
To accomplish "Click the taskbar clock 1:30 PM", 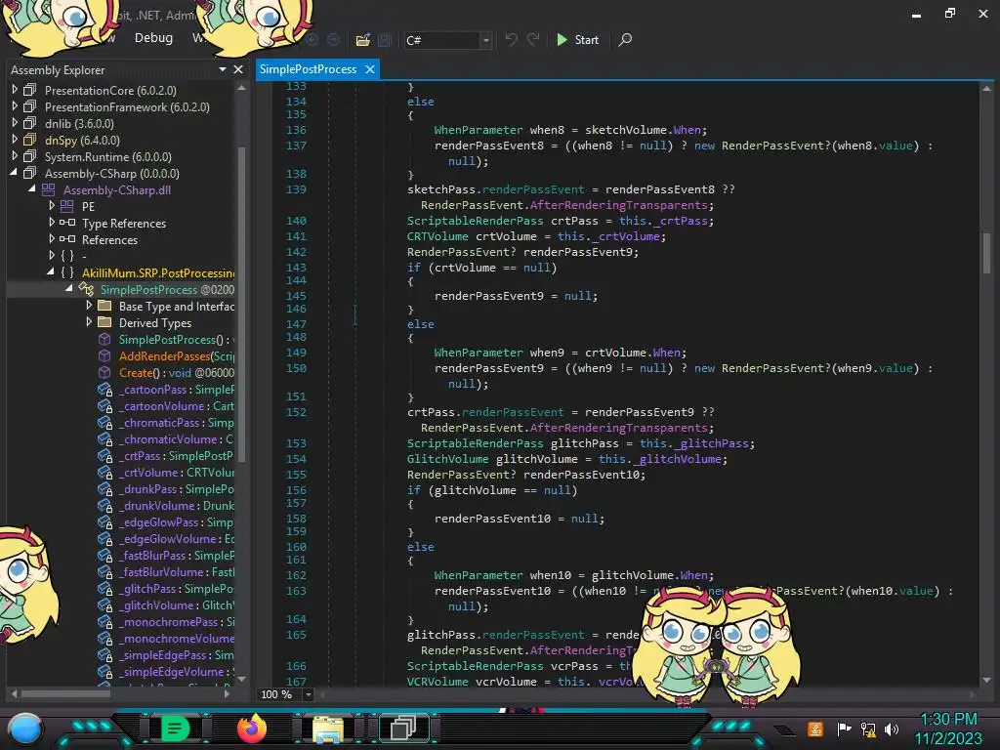I will click(x=948, y=720).
